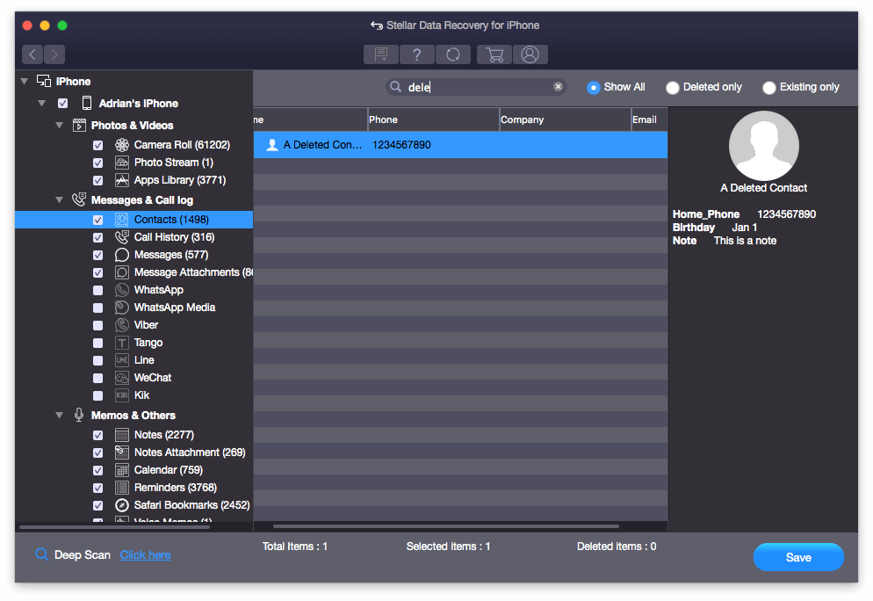Click the Home_Phone value in detail pane
This screenshot has height=601, width=873.
tap(786, 214)
